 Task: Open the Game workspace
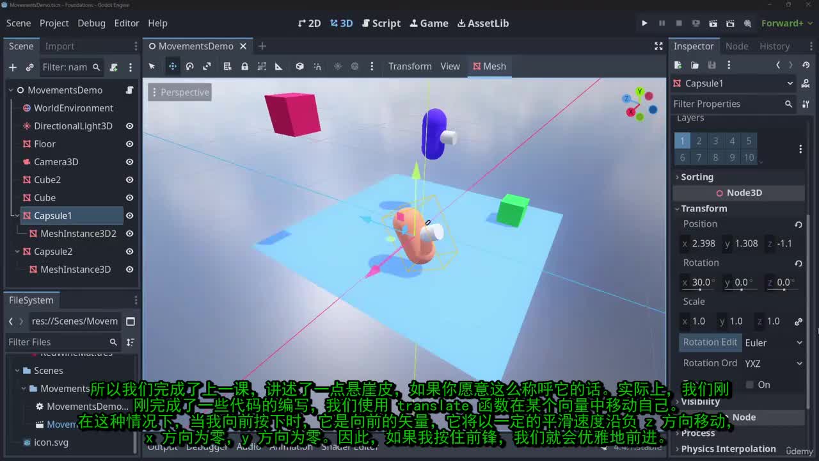click(x=429, y=23)
